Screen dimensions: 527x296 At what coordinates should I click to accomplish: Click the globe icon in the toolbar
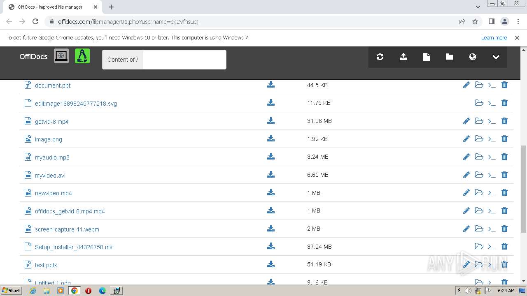coord(473,57)
